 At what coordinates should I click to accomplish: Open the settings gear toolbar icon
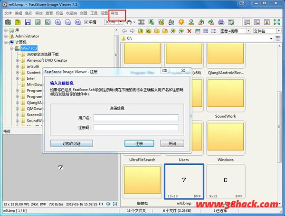tap(181, 22)
